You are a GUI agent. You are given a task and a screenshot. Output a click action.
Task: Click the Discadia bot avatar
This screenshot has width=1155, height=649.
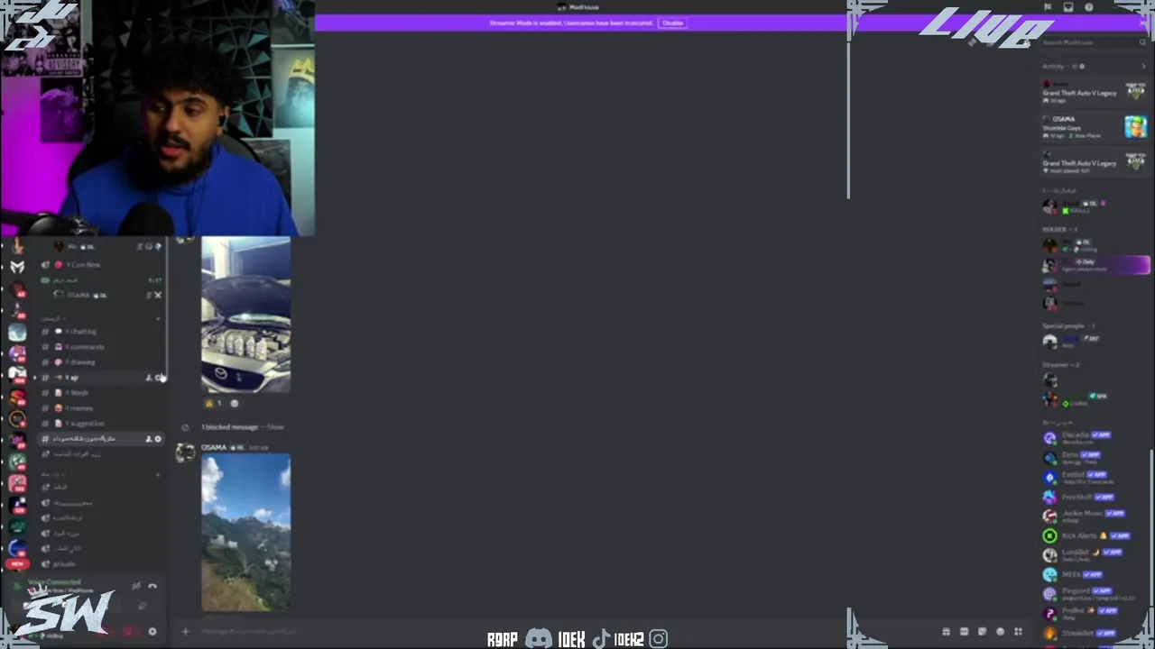coord(1049,438)
